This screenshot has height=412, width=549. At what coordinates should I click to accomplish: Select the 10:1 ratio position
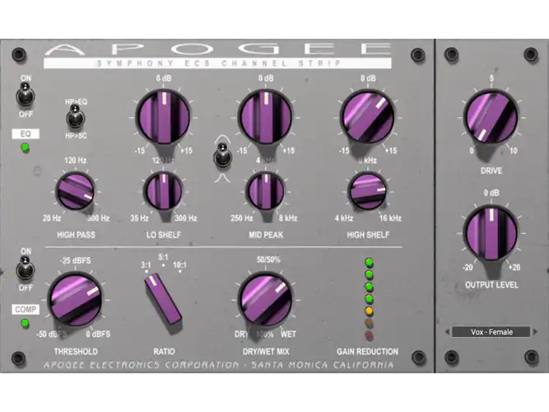click(x=179, y=265)
